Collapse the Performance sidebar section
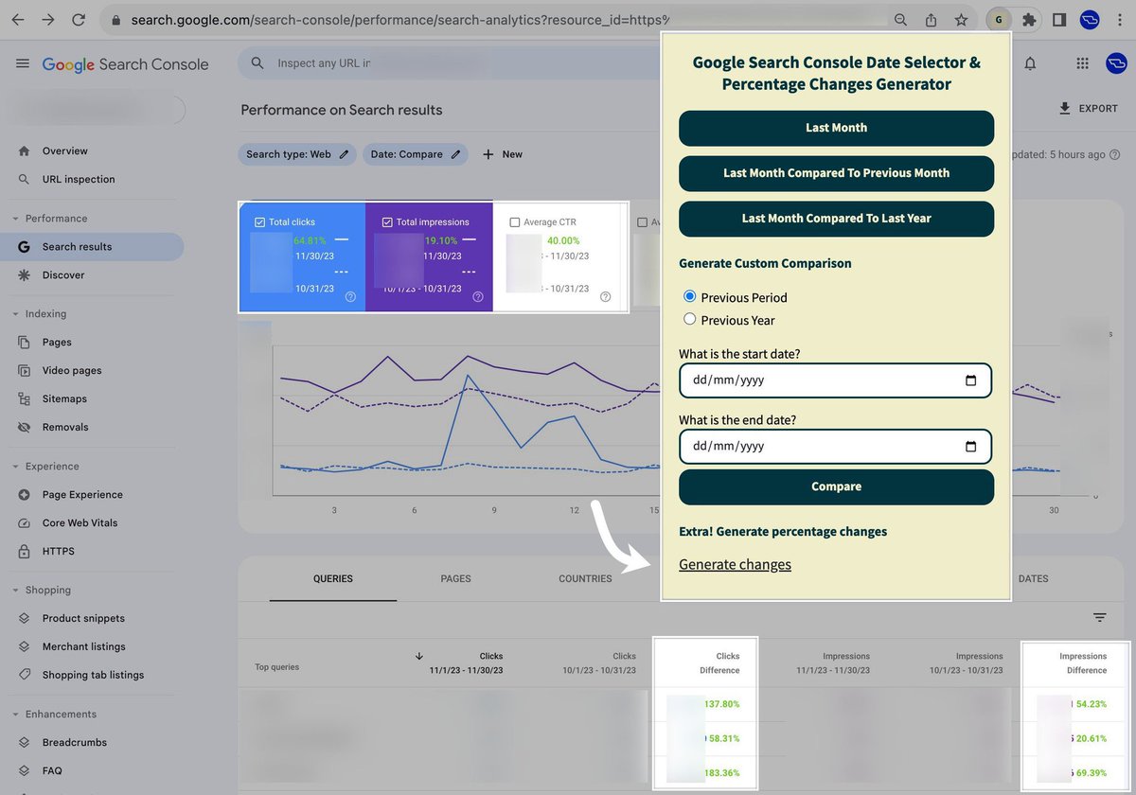The image size is (1136, 795). pyautogui.click(x=14, y=219)
